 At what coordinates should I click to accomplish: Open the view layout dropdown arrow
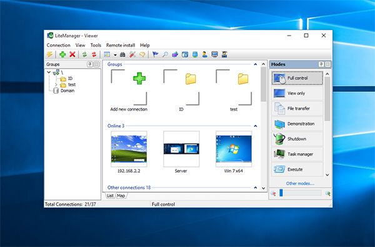click(x=115, y=55)
